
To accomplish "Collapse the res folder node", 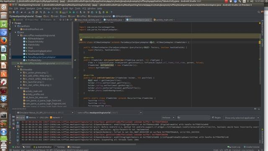I will (15, 66).
